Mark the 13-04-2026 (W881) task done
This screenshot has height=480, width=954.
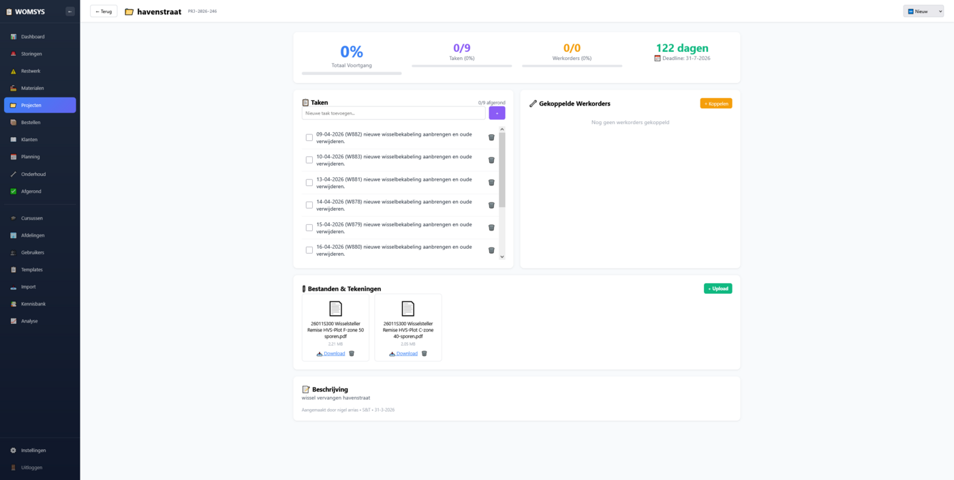309,183
